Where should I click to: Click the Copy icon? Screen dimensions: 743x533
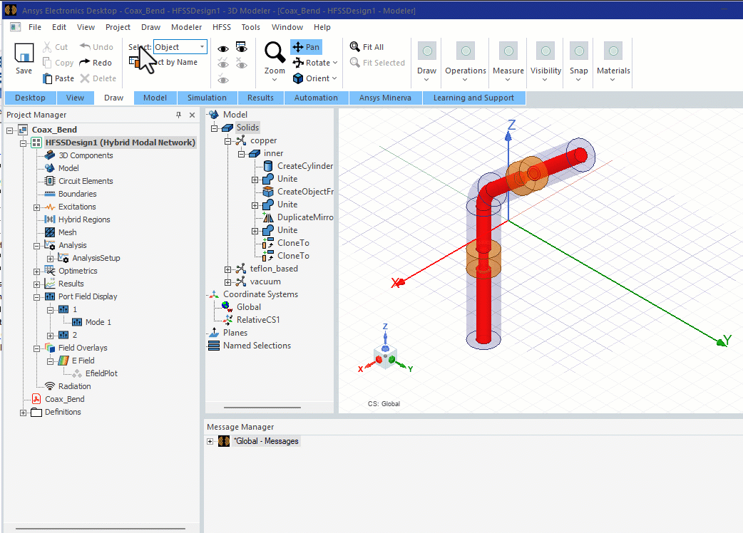(47, 63)
